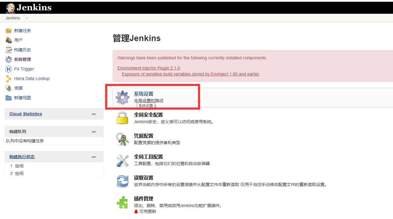Open the Jenkins breadcrumb link
This screenshot has width=393, height=219.
13,18
